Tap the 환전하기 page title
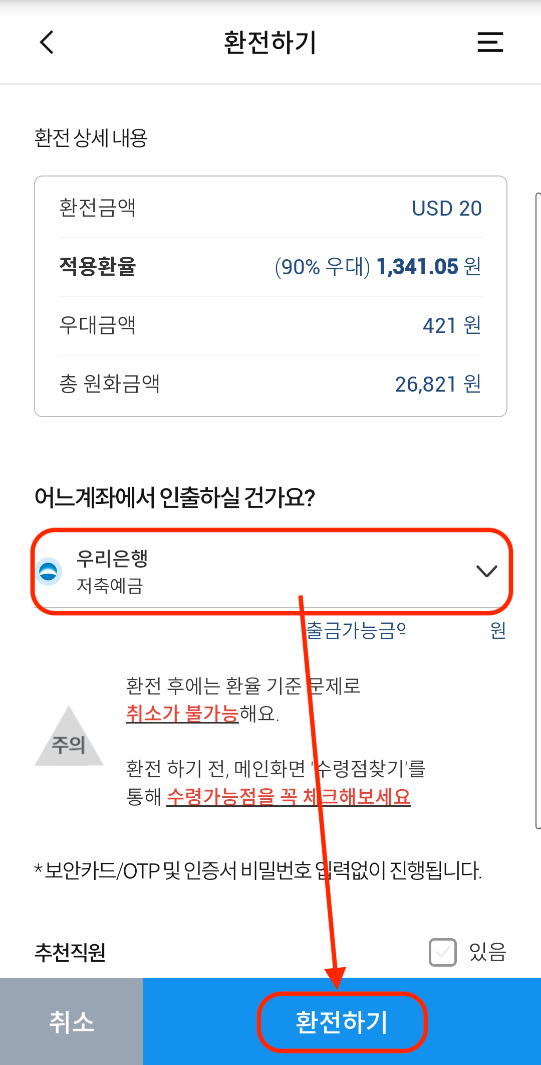This screenshot has height=1065, width=541. [x=270, y=43]
